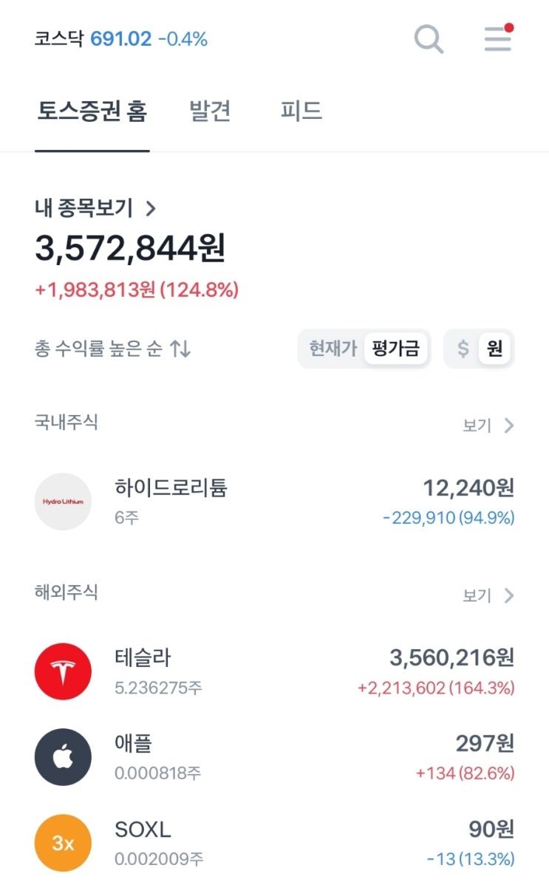Open the 테슬라 stock row

[275, 671]
